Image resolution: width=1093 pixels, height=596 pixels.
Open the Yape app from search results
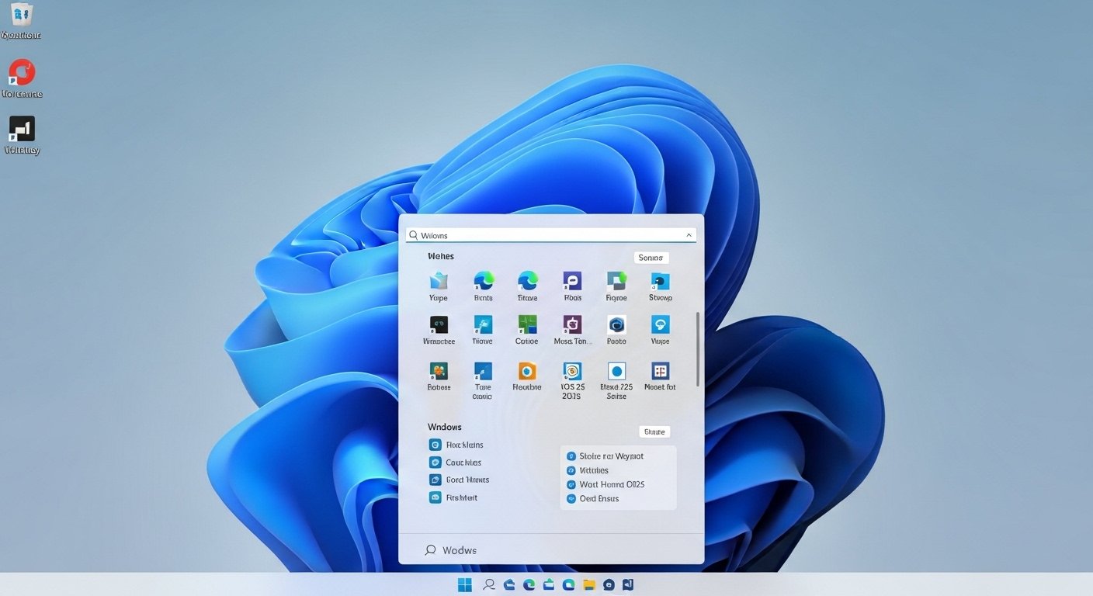(x=438, y=283)
